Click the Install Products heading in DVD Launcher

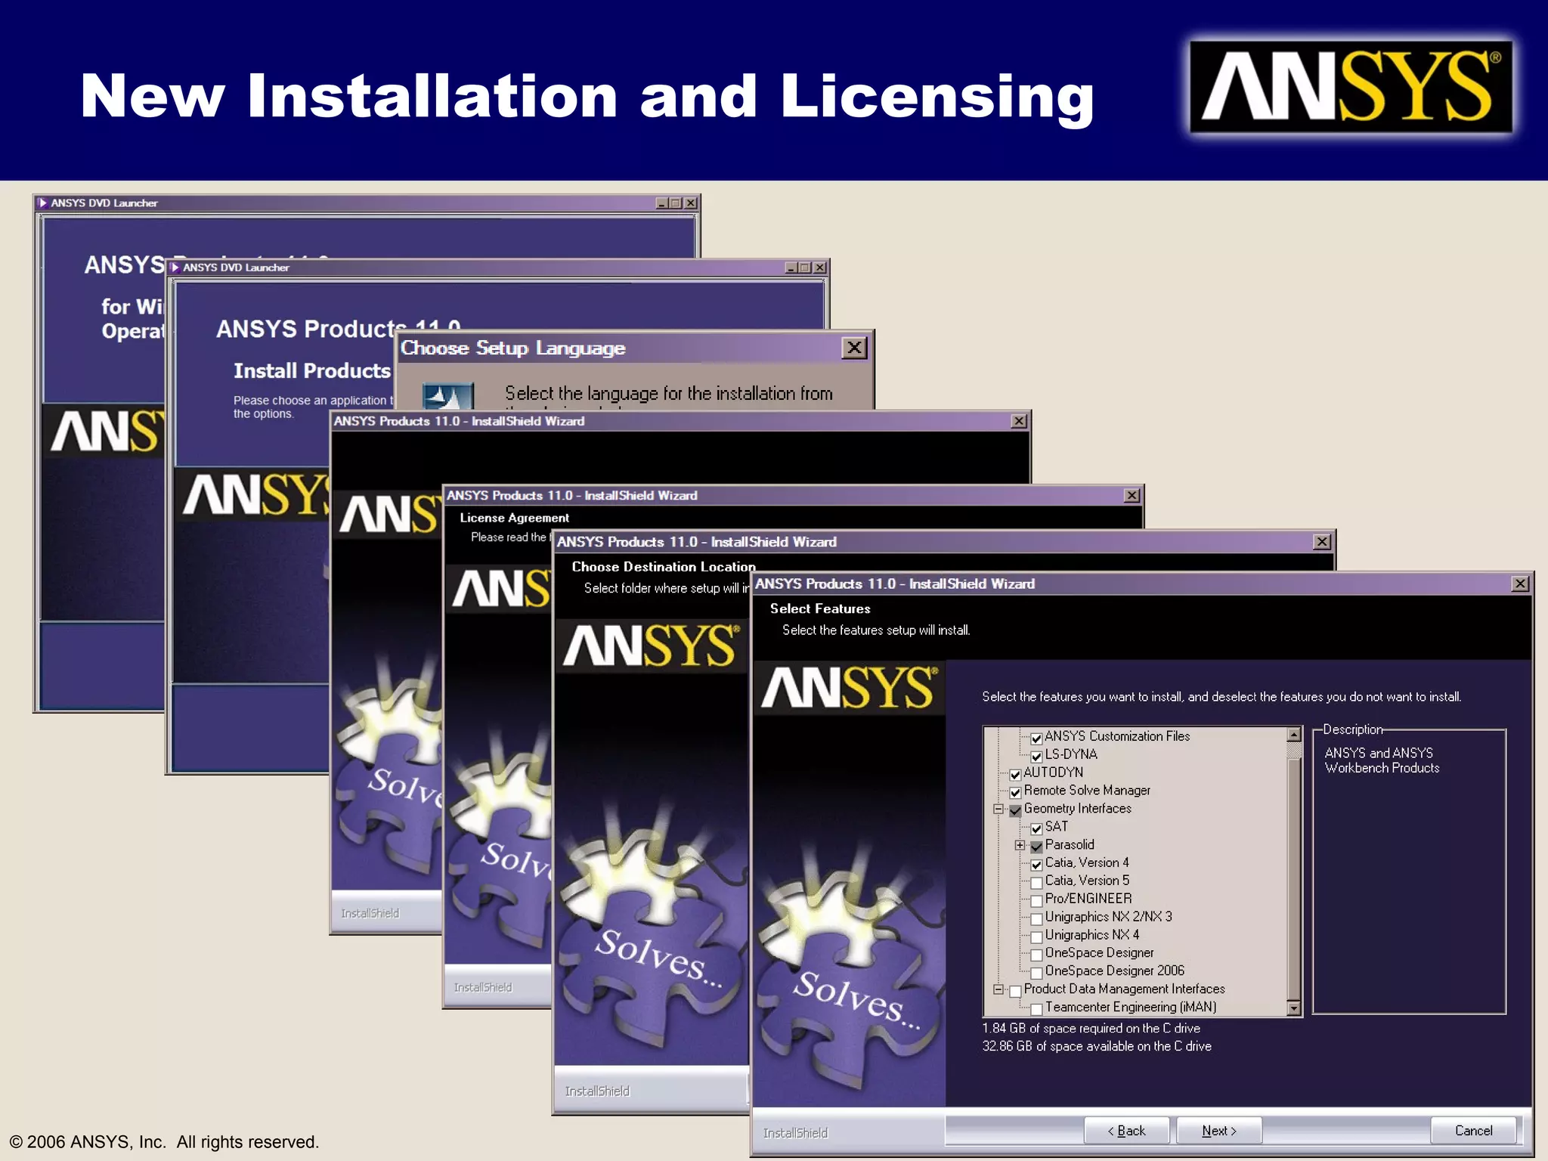click(x=311, y=370)
